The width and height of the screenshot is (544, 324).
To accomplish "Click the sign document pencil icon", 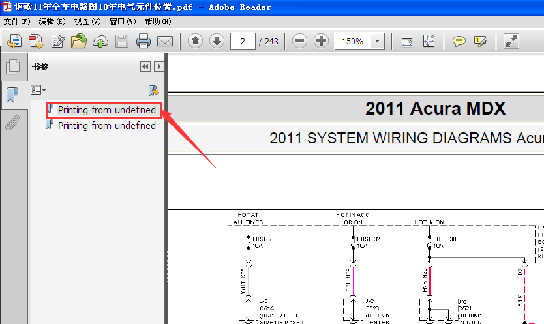I will tap(57, 41).
